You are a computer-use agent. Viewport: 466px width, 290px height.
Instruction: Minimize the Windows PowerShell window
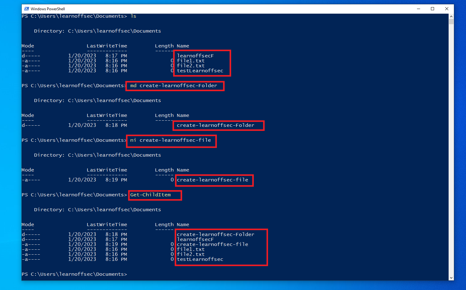click(418, 9)
